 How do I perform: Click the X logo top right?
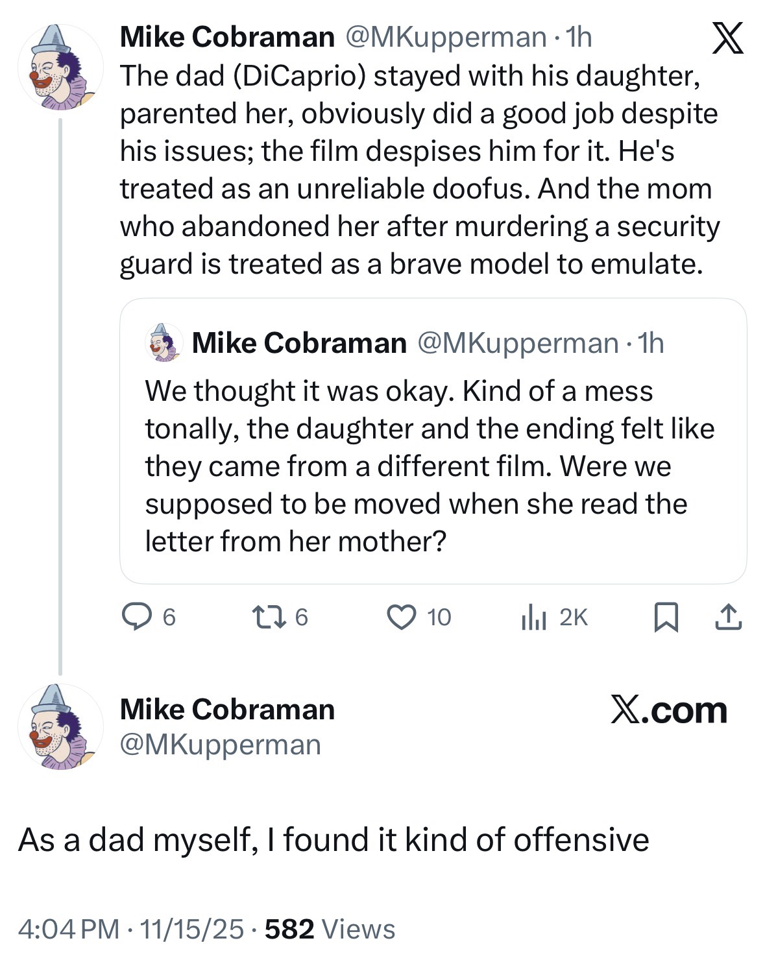pyautogui.click(x=727, y=38)
